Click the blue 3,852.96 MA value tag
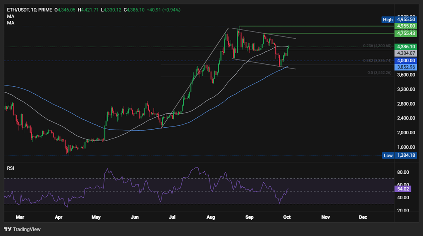Screen dimensions: 423x236 [x=406, y=67]
